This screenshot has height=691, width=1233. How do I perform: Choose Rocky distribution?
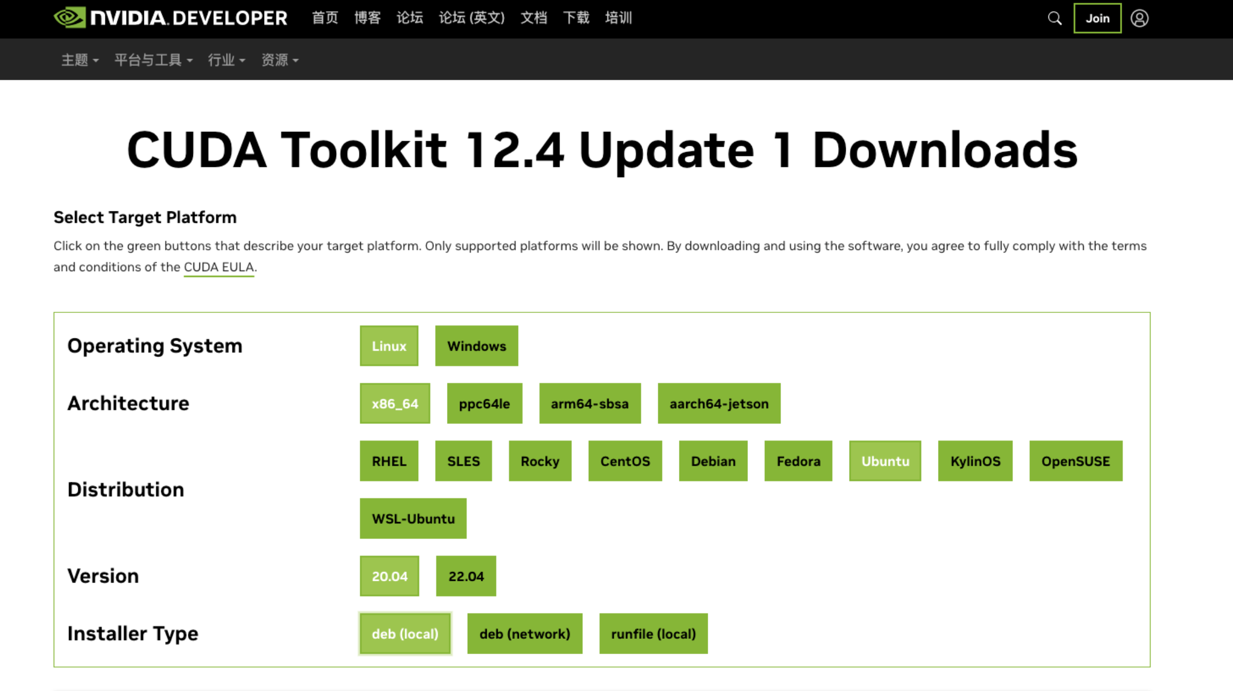[x=540, y=461]
